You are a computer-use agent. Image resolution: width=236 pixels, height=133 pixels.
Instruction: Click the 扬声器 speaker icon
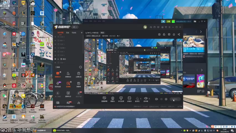[145, 99]
